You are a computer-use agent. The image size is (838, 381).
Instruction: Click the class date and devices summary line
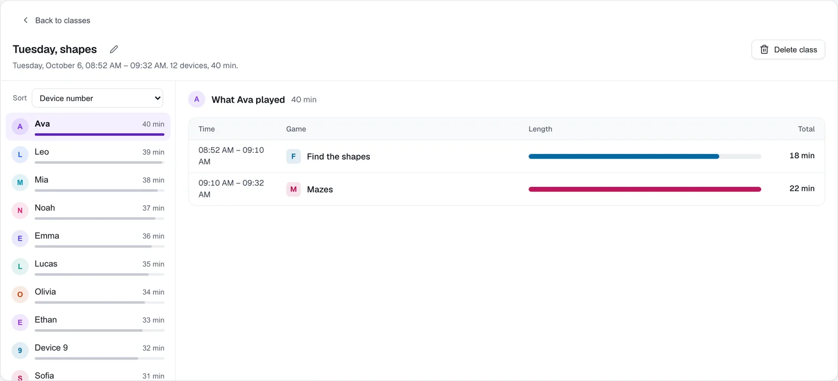click(x=125, y=65)
